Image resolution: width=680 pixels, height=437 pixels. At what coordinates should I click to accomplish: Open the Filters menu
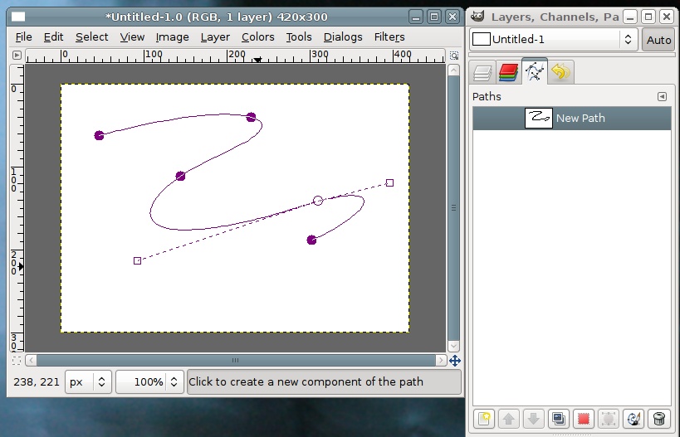point(389,37)
